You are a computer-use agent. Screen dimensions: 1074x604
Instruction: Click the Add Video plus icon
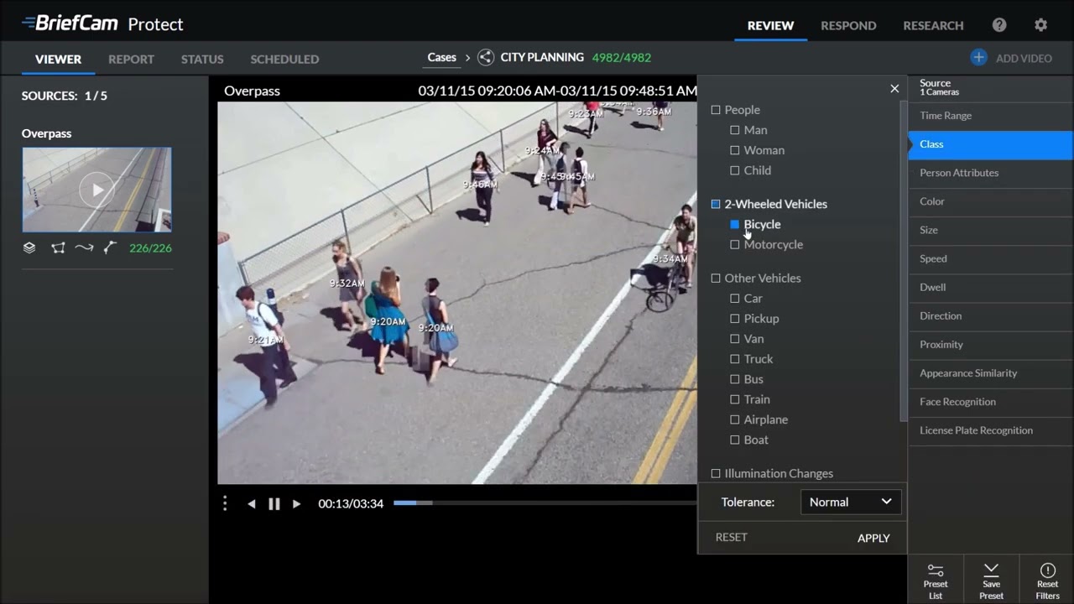[x=978, y=57]
